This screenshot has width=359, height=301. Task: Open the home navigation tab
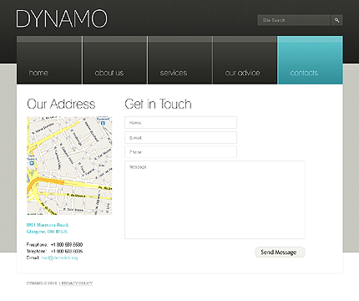(49, 60)
